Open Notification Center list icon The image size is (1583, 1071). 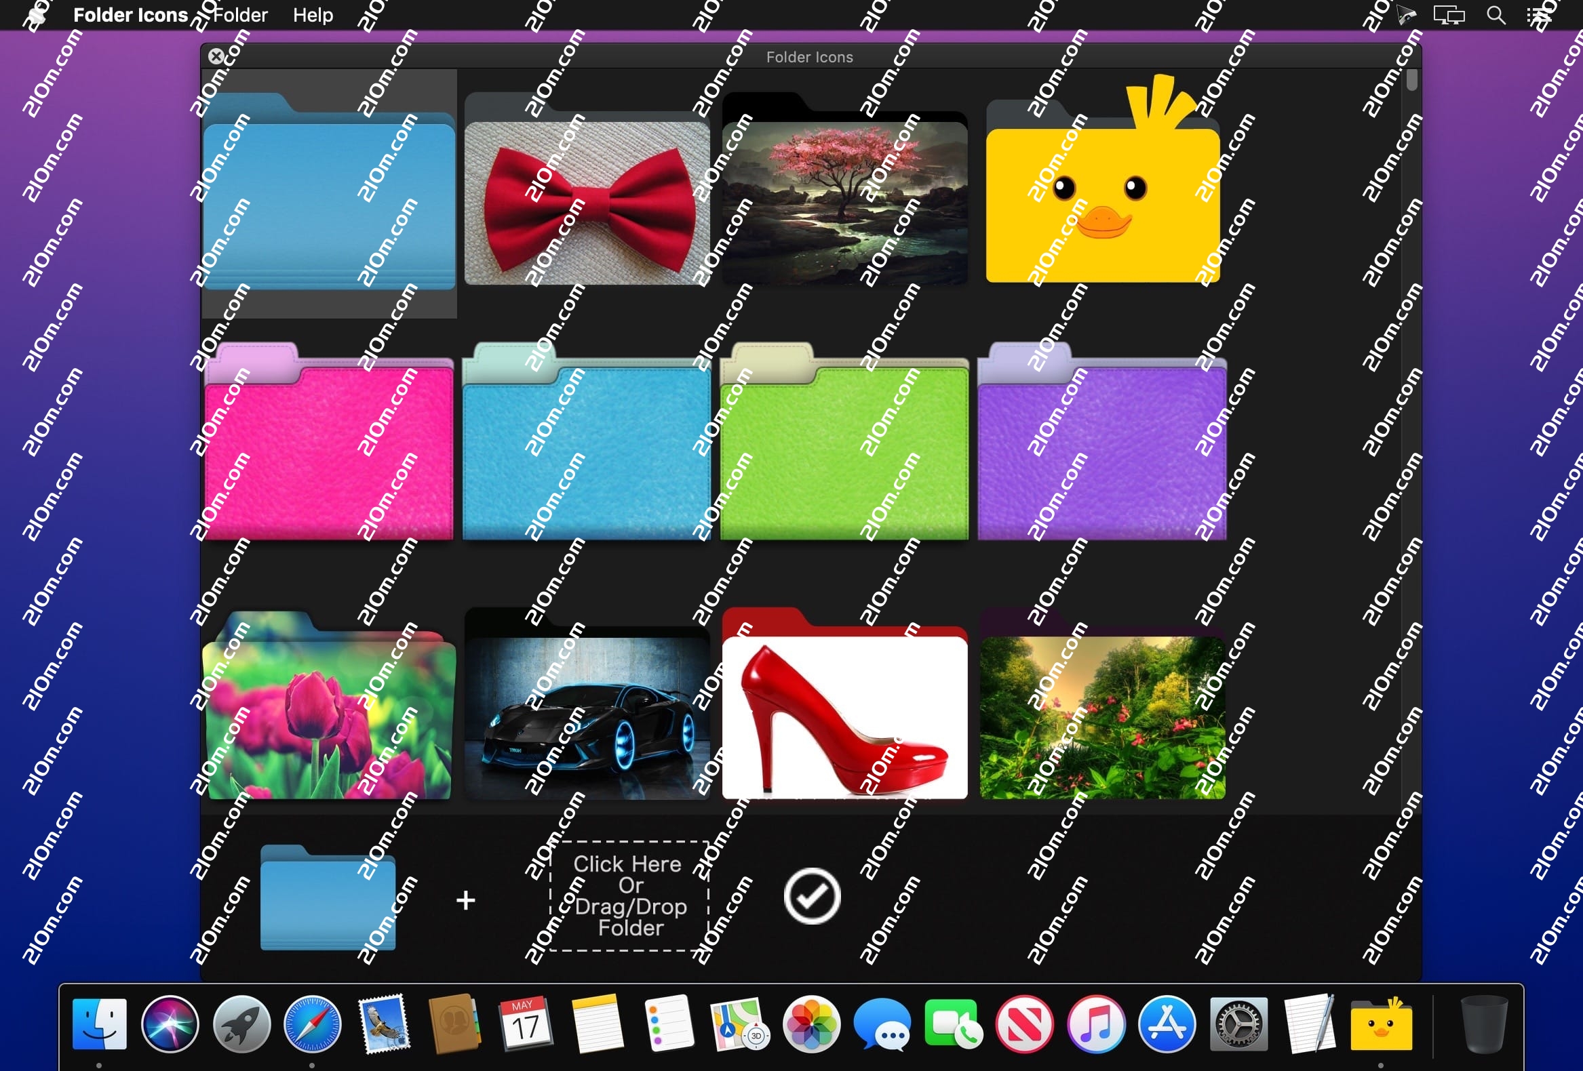pyautogui.click(x=1538, y=15)
